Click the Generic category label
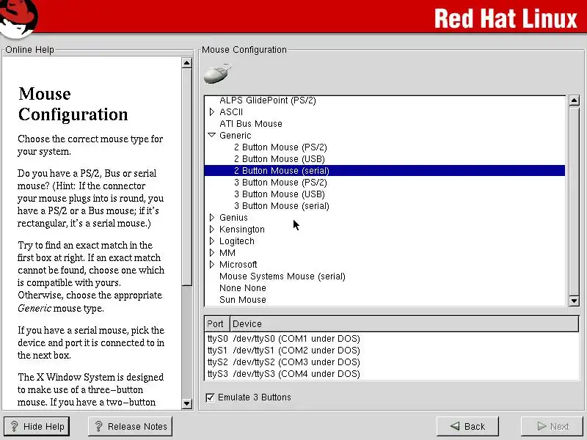This screenshot has width=587, height=440. [235, 136]
